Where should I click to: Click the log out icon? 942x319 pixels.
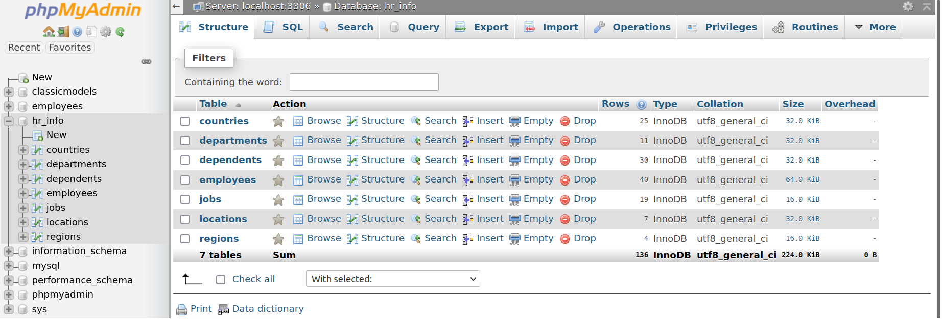pyautogui.click(x=63, y=32)
